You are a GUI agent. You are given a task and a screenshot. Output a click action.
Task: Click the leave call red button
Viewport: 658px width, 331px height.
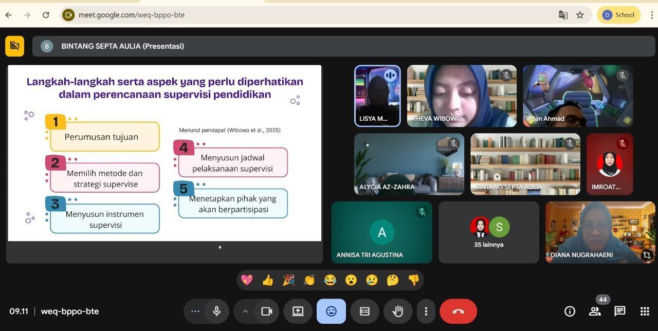[458, 311]
